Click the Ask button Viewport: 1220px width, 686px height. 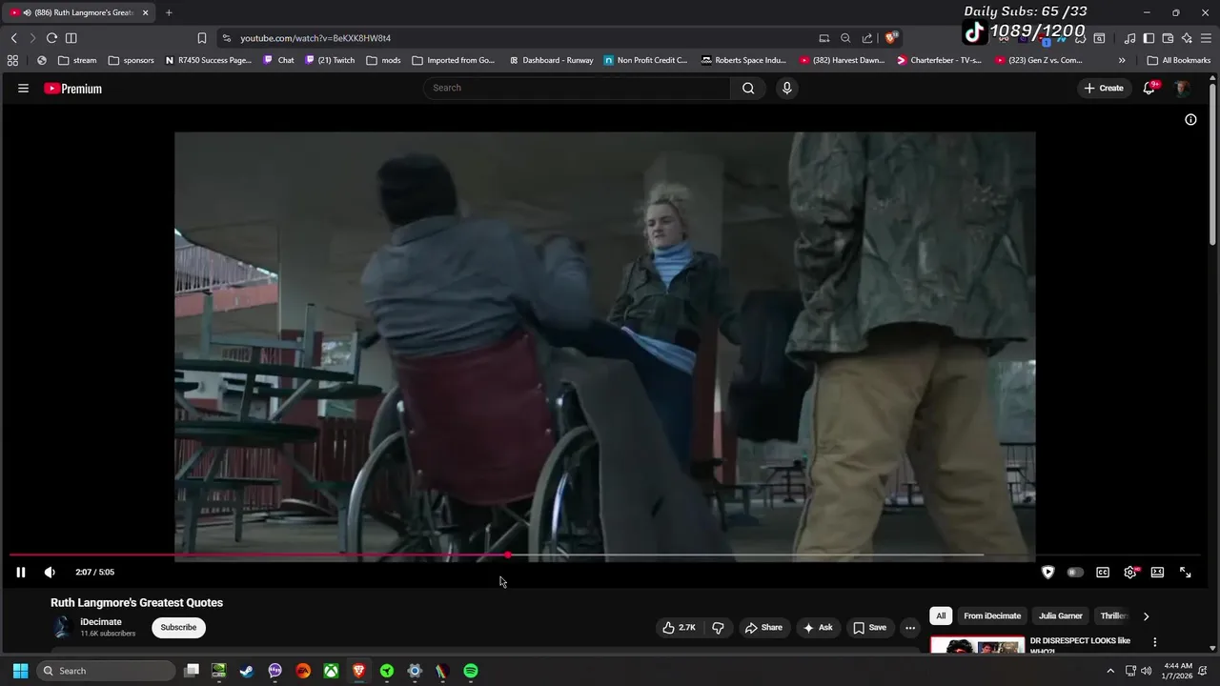[x=817, y=628]
